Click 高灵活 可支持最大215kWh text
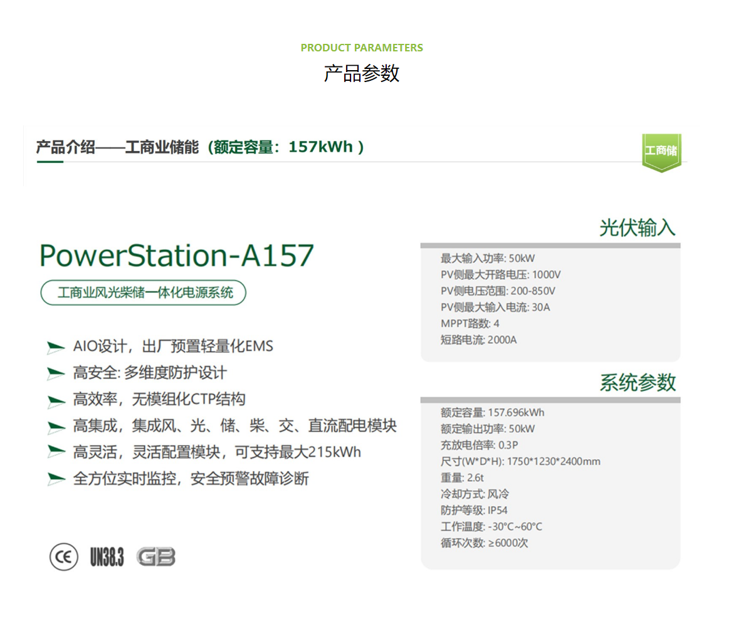The height and width of the screenshot is (624, 731). [217, 452]
